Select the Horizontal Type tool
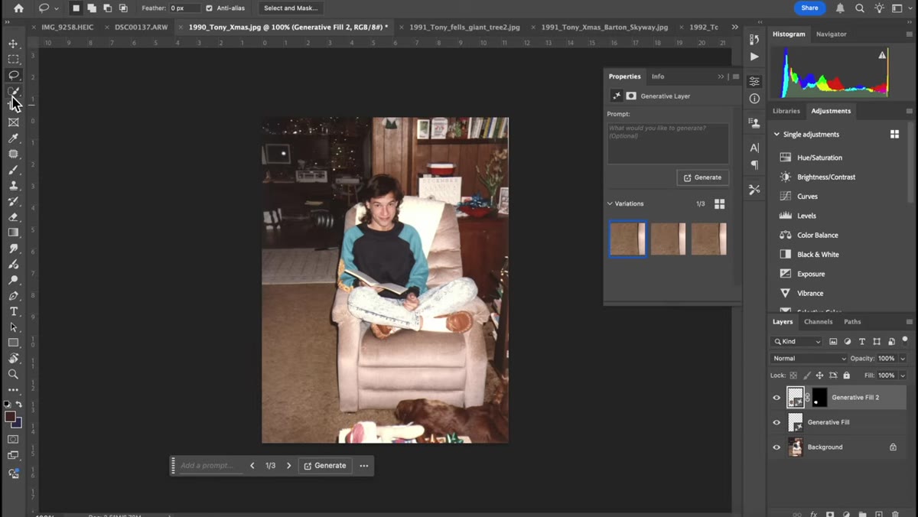This screenshot has width=918, height=517. tap(13, 311)
